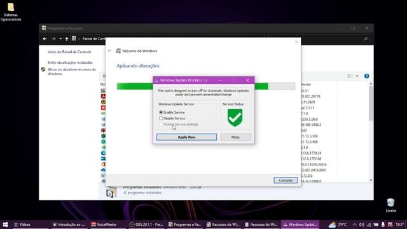Open Início do Painel de Controle link
Image resolution: width=407 pixels, height=229 pixels.
69,52
